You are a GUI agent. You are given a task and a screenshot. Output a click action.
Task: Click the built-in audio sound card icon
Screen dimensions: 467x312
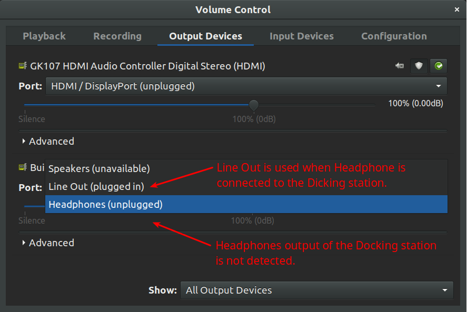pos(23,168)
